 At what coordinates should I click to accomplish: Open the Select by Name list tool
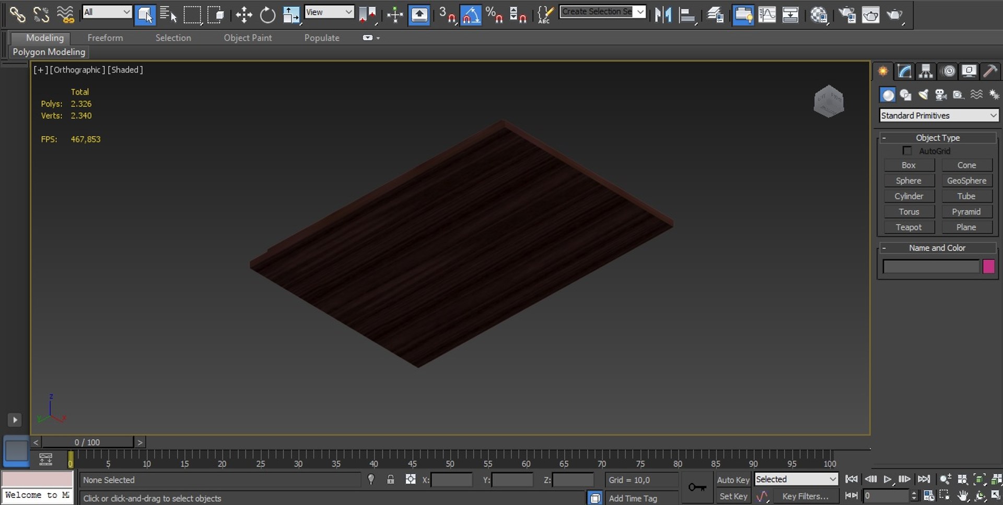(x=168, y=15)
